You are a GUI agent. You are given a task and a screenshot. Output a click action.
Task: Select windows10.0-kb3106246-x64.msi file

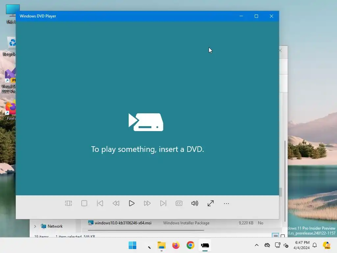(x=120, y=223)
